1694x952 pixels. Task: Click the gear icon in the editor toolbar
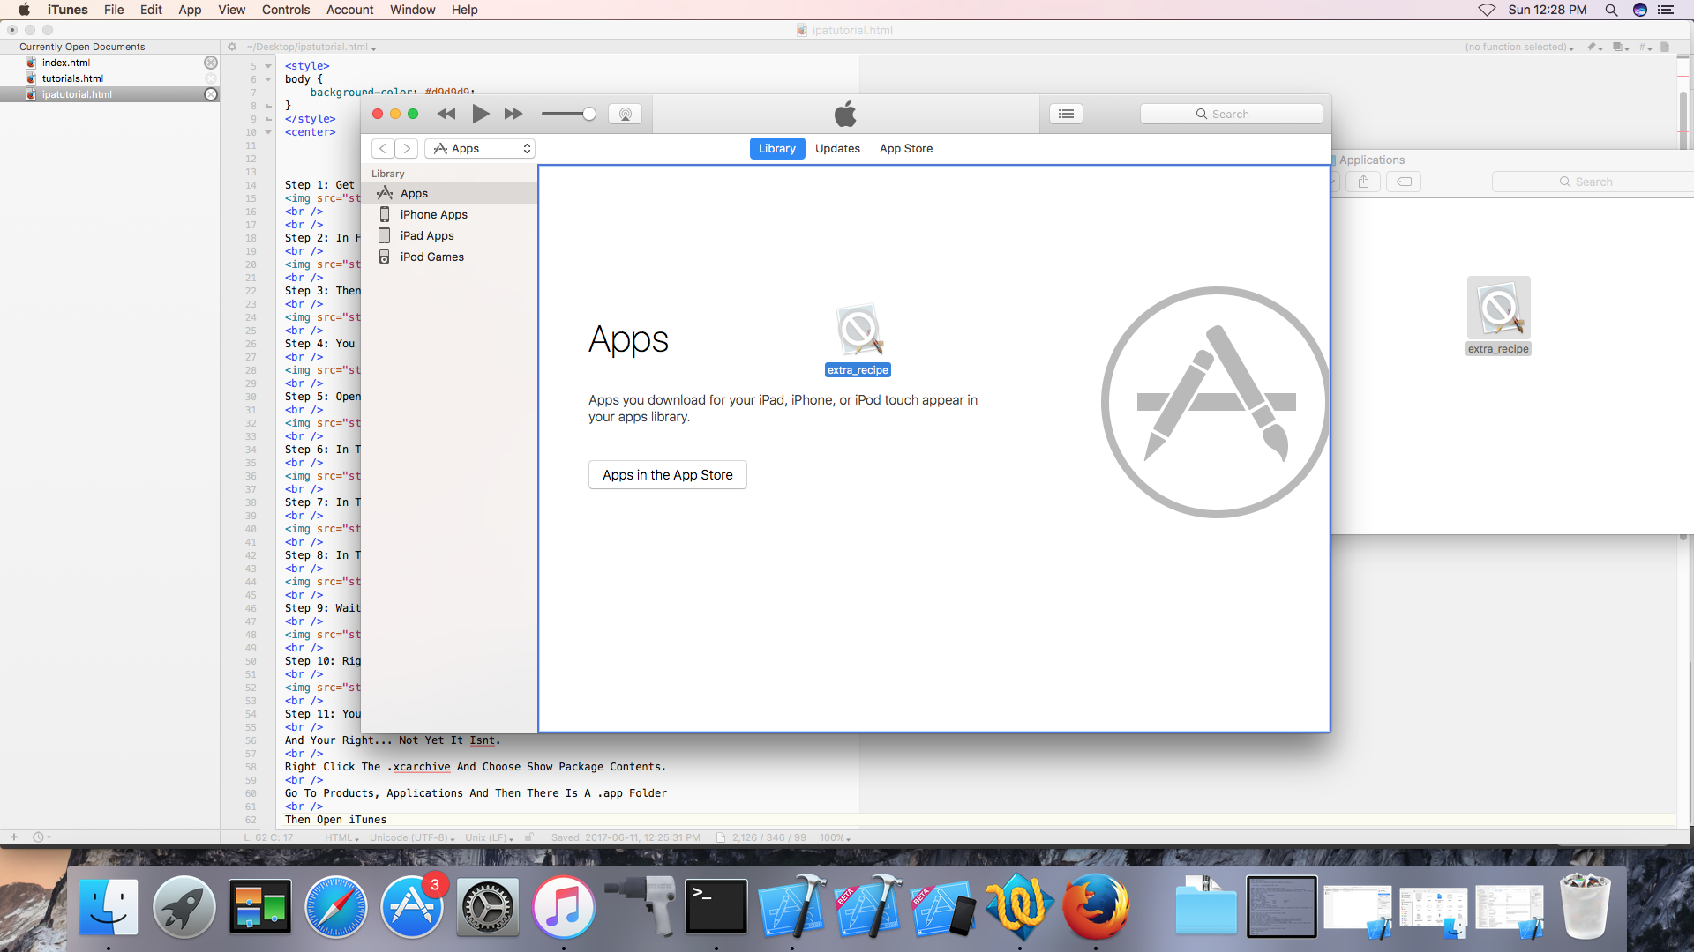click(x=231, y=47)
